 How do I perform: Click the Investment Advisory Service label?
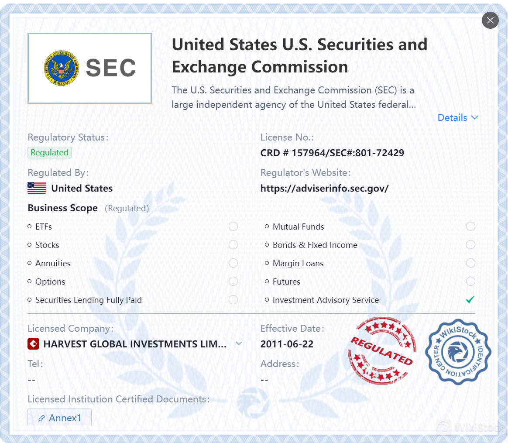coord(326,300)
